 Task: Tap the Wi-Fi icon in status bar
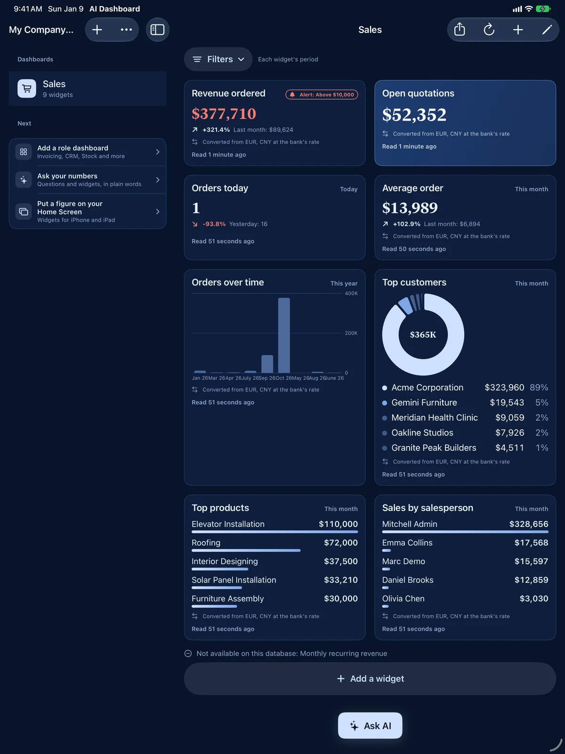pyautogui.click(x=529, y=9)
